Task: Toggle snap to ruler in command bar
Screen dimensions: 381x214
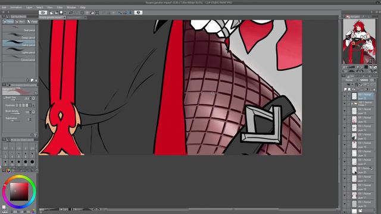Action: [120, 12]
